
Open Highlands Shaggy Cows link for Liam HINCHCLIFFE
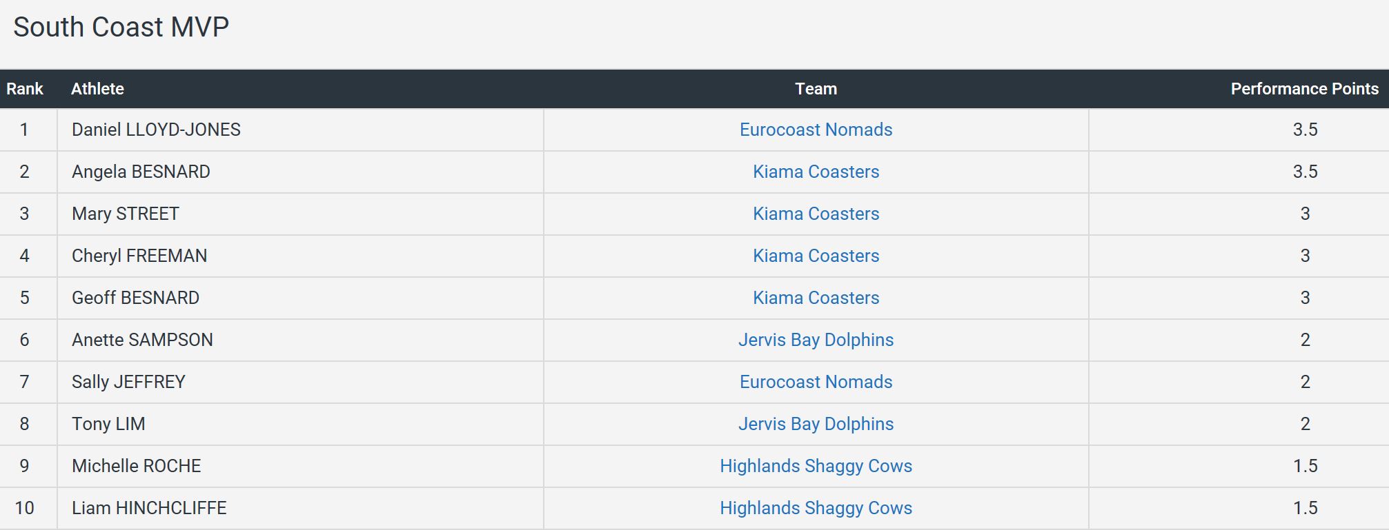(x=816, y=508)
